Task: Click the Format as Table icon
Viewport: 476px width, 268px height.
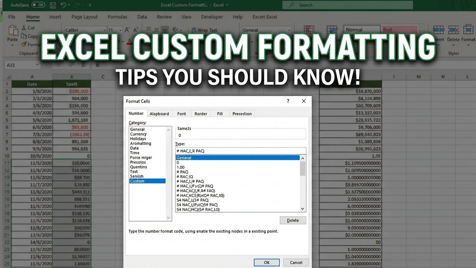Action: coord(332,31)
